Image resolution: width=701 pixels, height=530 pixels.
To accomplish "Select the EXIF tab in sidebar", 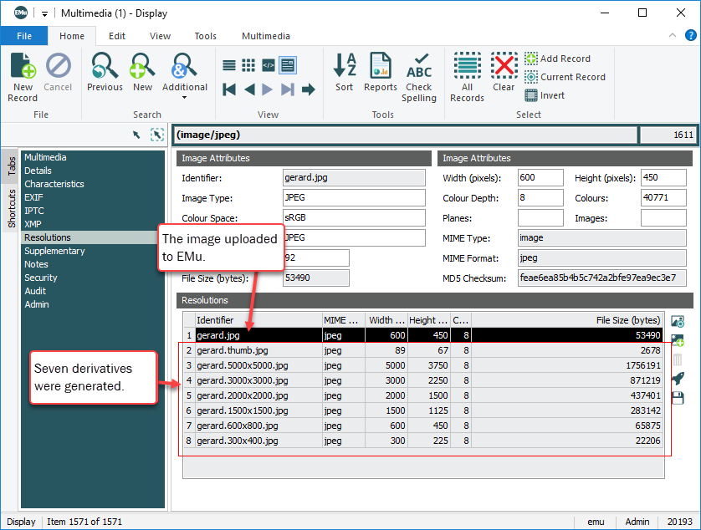I will (x=34, y=197).
